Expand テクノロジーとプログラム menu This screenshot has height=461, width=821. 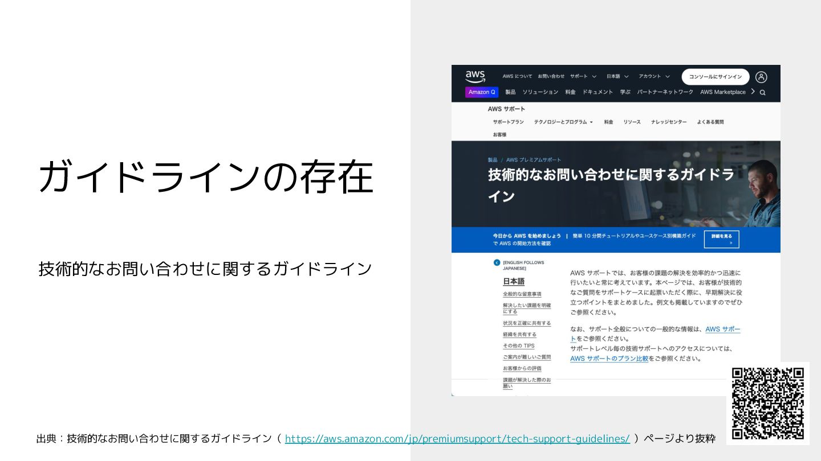pos(563,122)
